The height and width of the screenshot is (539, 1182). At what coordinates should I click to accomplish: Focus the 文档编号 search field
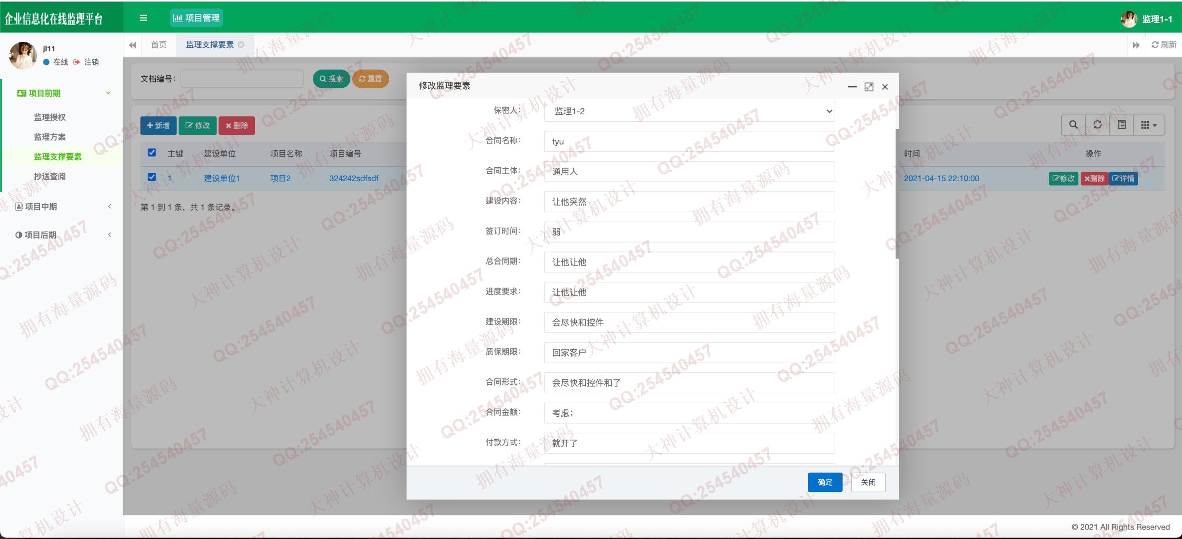(x=242, y=79)
